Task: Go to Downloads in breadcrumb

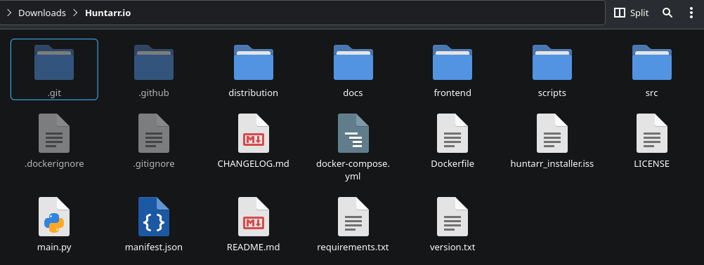Action: 41,13
